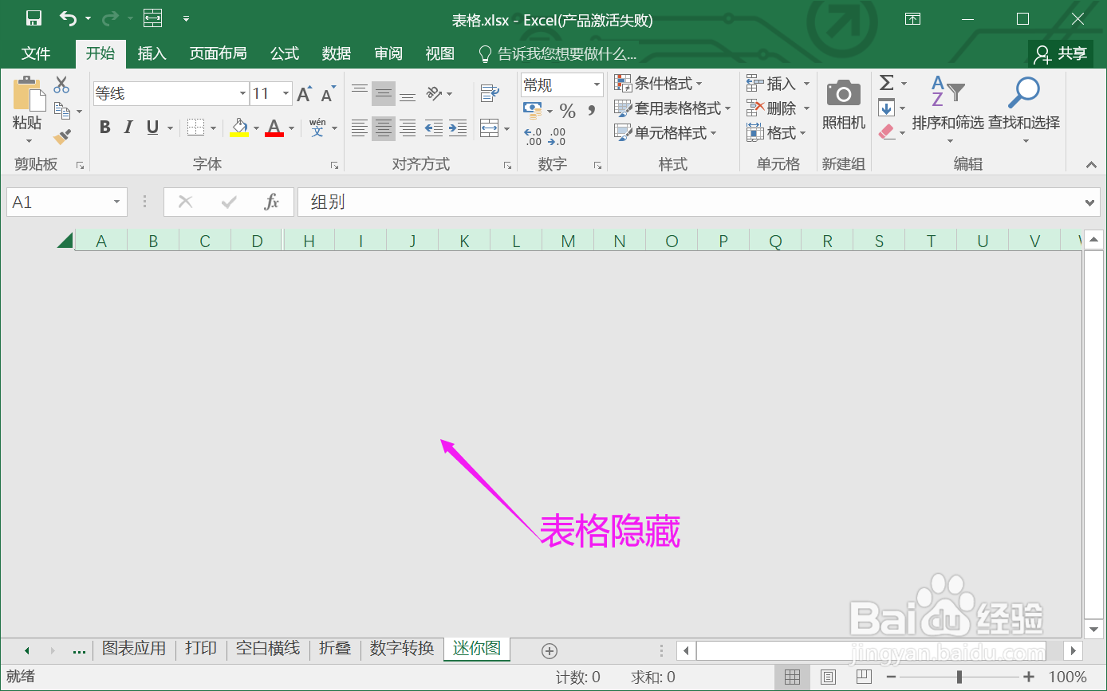This screenshot has width=1107, height=691.
Task: Open 查找和选择 (Find & Select)
Action: tap(1023, 112)
